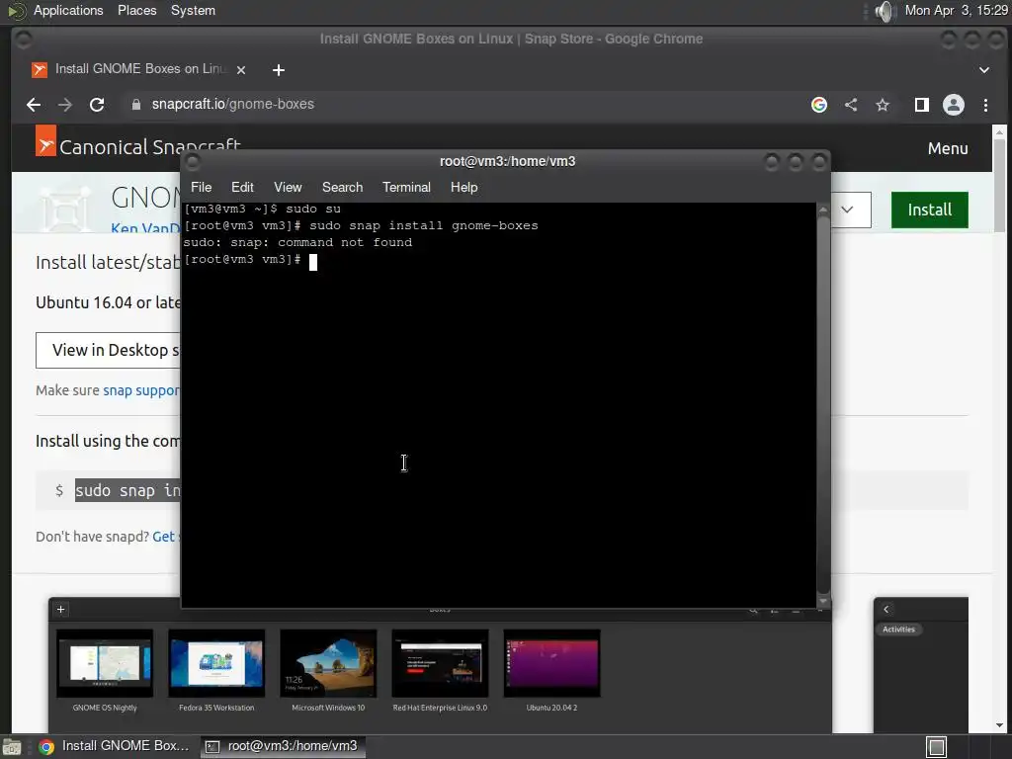Viewport: 1012px width, 759px height.
Task: Click the snapcraft.io address bar
Action: click(464, 105)
